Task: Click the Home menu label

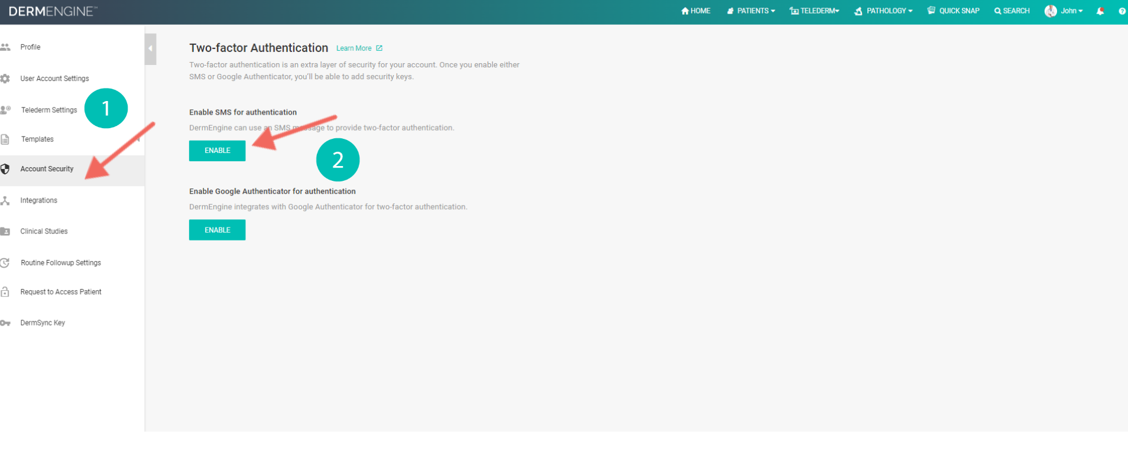Action: pos(701,11)
